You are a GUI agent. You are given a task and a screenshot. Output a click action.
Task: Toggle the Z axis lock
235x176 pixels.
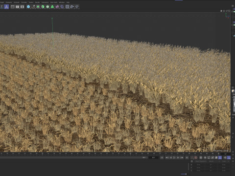1,7
